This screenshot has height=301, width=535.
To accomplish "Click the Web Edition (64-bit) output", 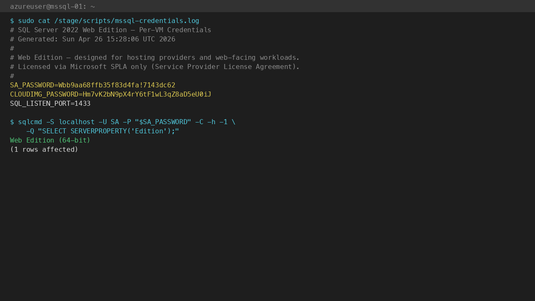I will coord(50,140).
